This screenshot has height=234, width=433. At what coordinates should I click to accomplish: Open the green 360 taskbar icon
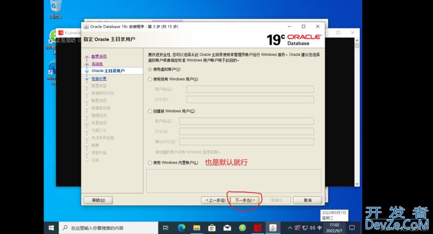(242, 228)
